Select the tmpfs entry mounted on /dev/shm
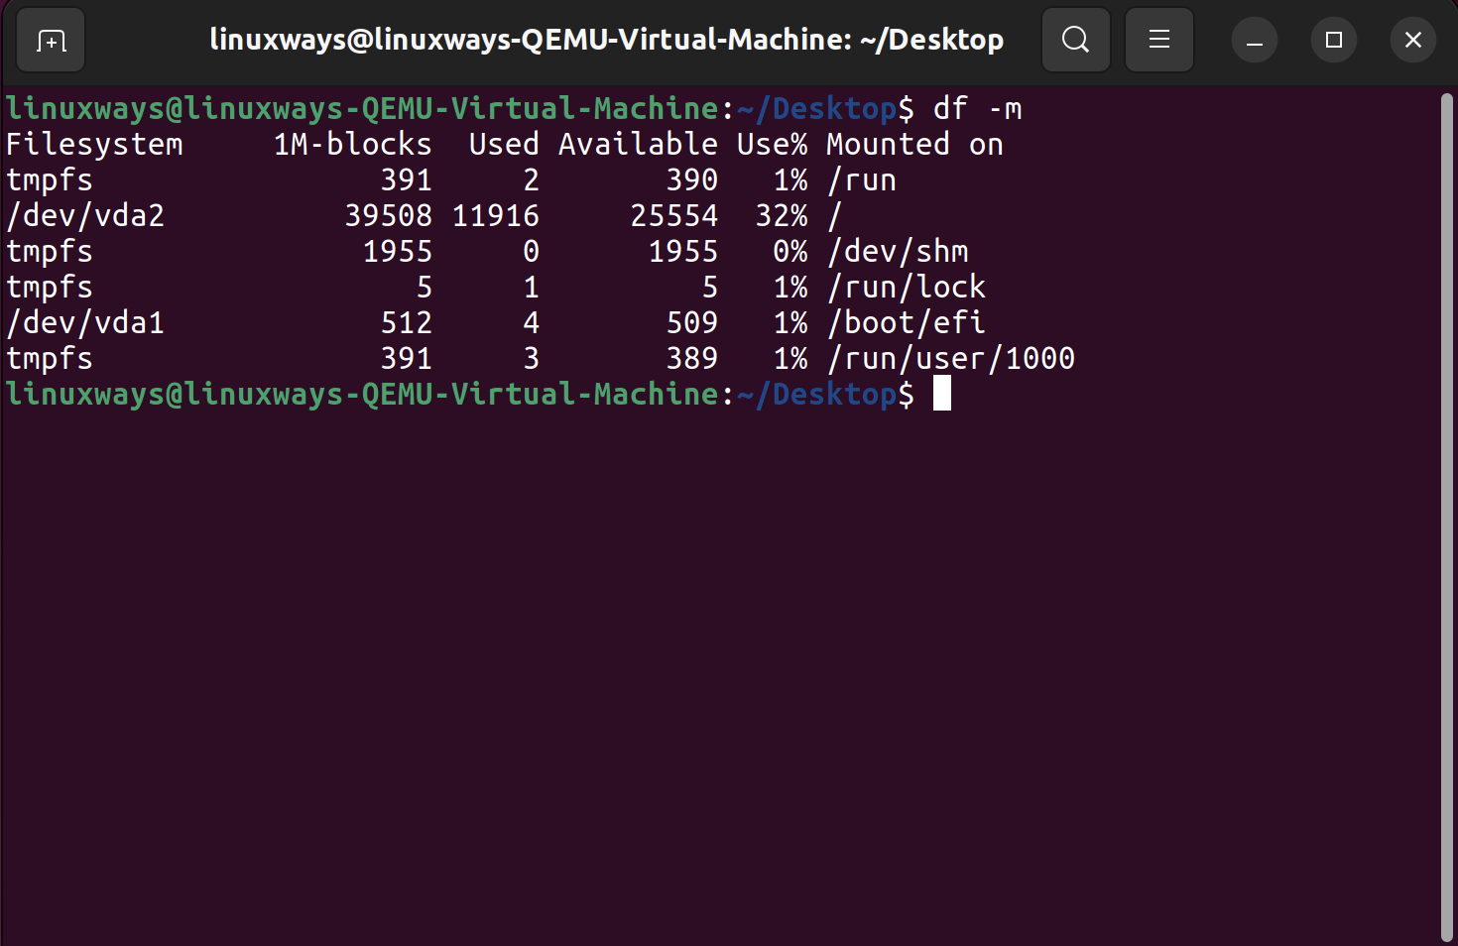 click(x=49, y=251)
